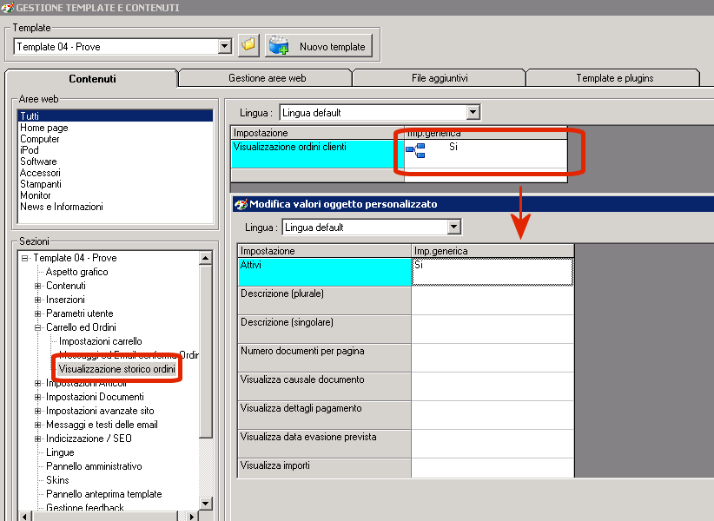Switch to the Contenuti tab
This screenshot has width=714, height=521.
92,79
